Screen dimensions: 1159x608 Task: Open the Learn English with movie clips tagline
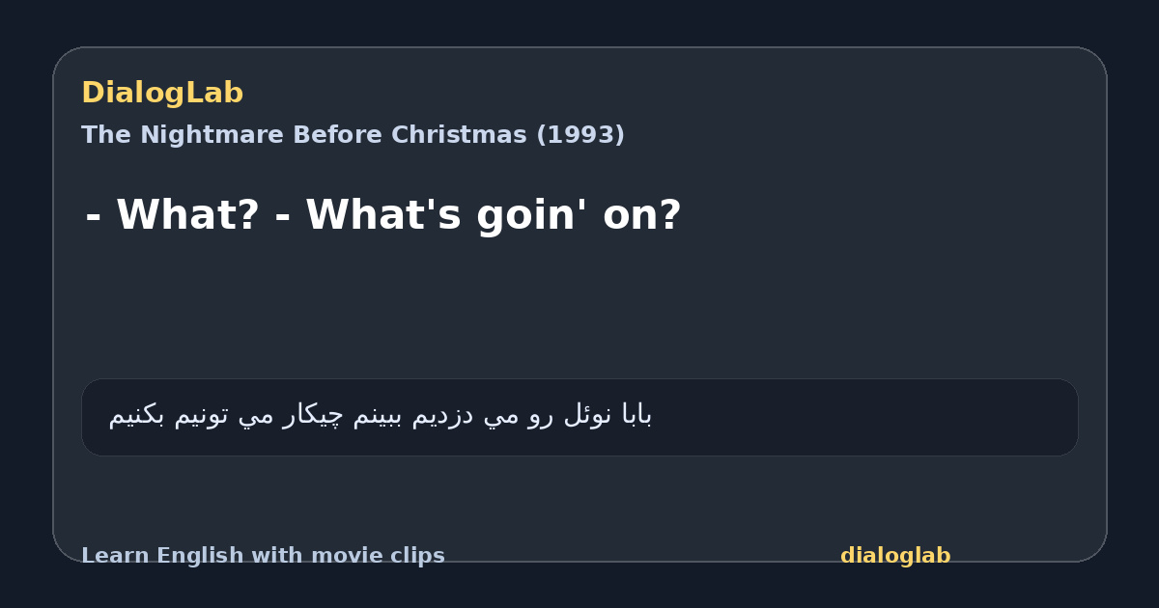coord(263,556)
